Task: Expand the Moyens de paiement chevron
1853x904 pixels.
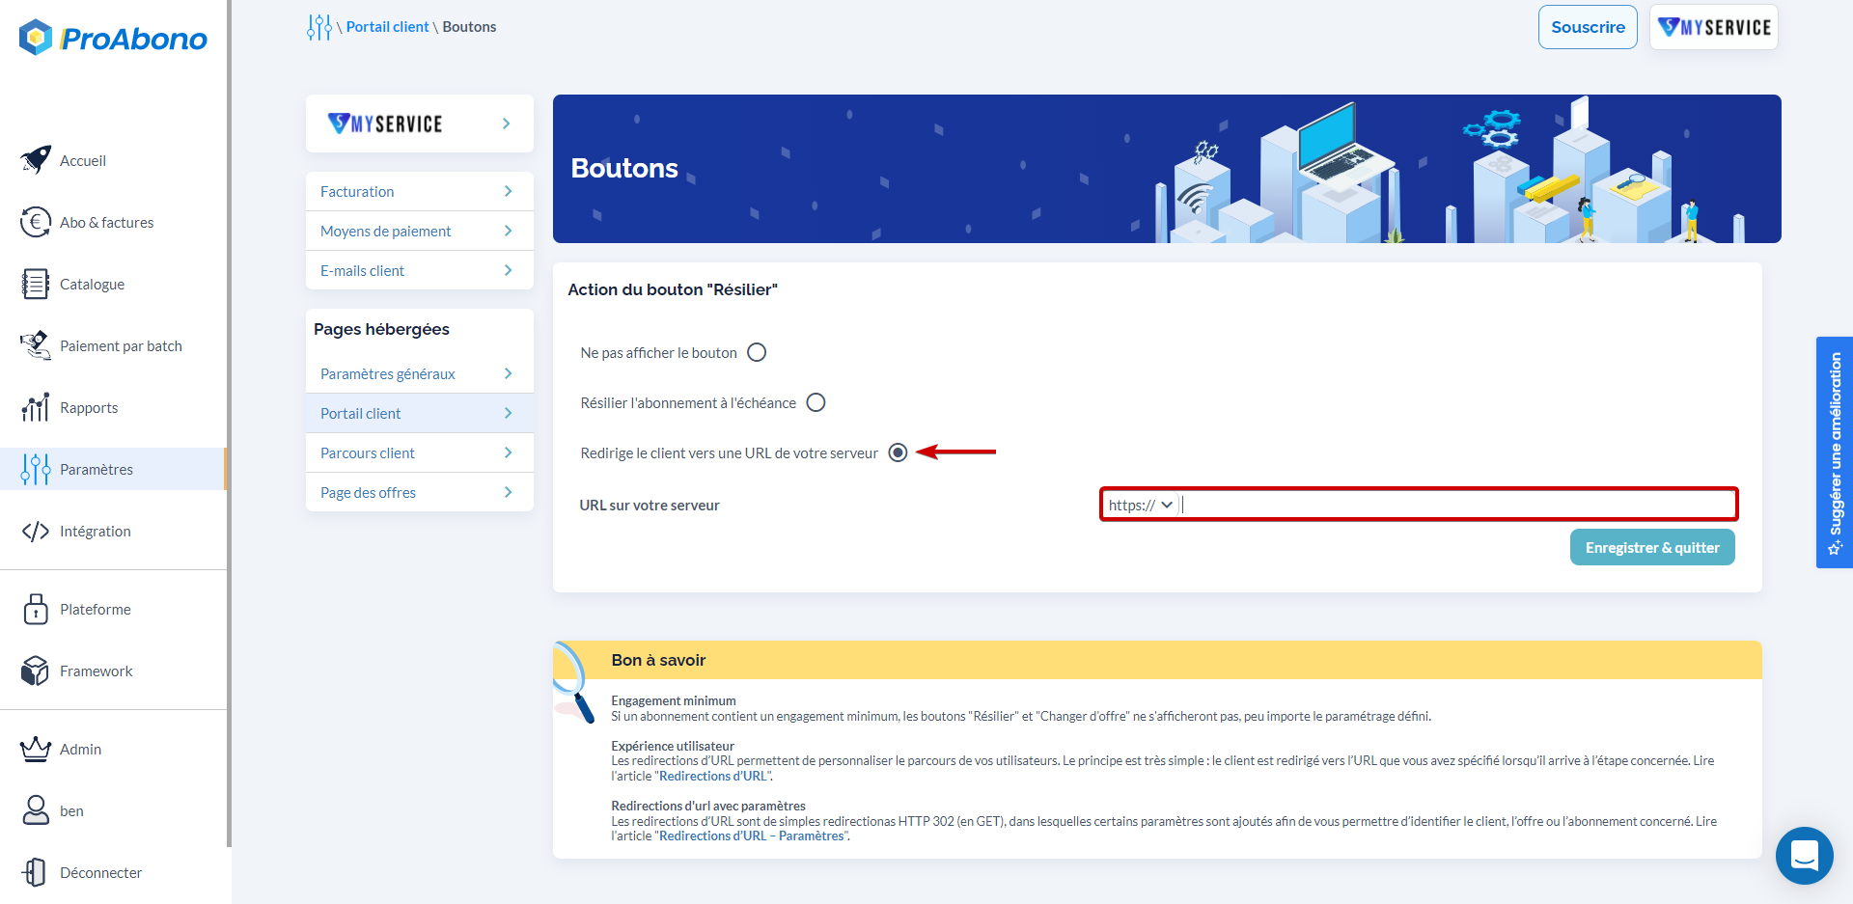Action: [x=508, y=231]
